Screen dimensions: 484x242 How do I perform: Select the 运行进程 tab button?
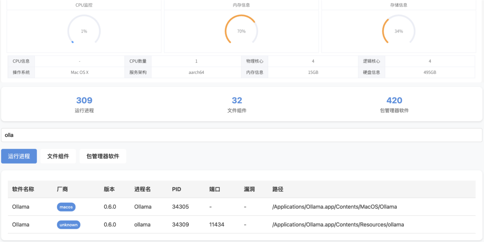19,156
